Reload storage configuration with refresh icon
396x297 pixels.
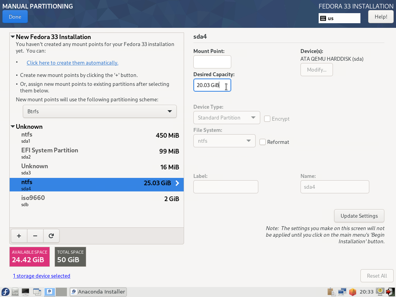[x=51, y=236]
